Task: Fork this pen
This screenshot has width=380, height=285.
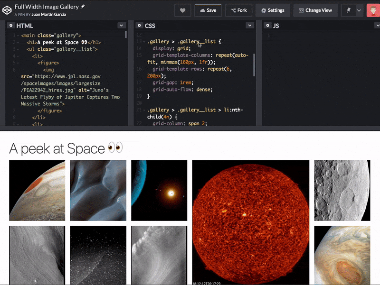Action: point(239,10)
